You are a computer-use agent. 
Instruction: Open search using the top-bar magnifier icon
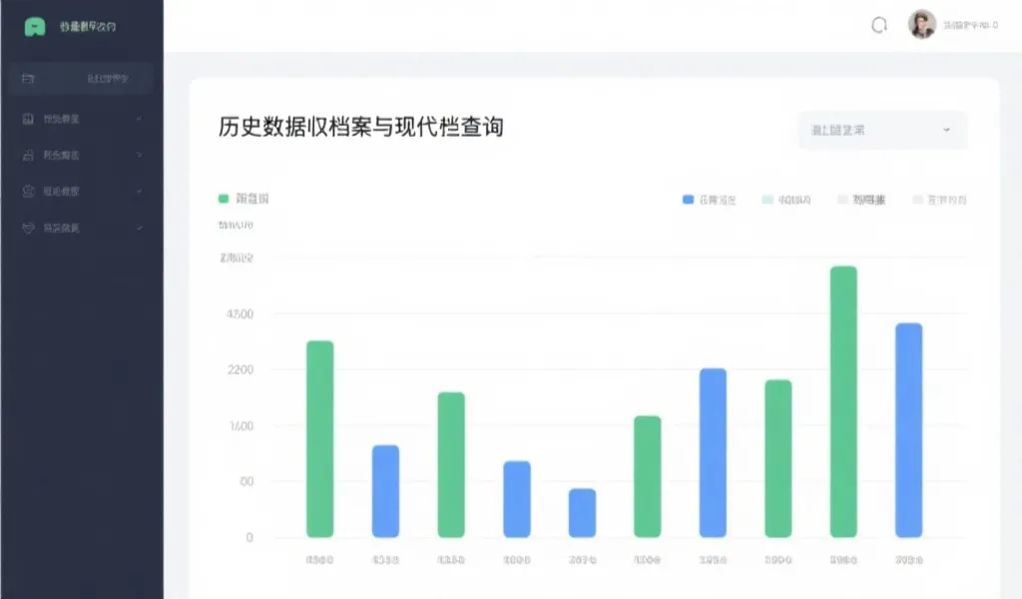[878, 25]
